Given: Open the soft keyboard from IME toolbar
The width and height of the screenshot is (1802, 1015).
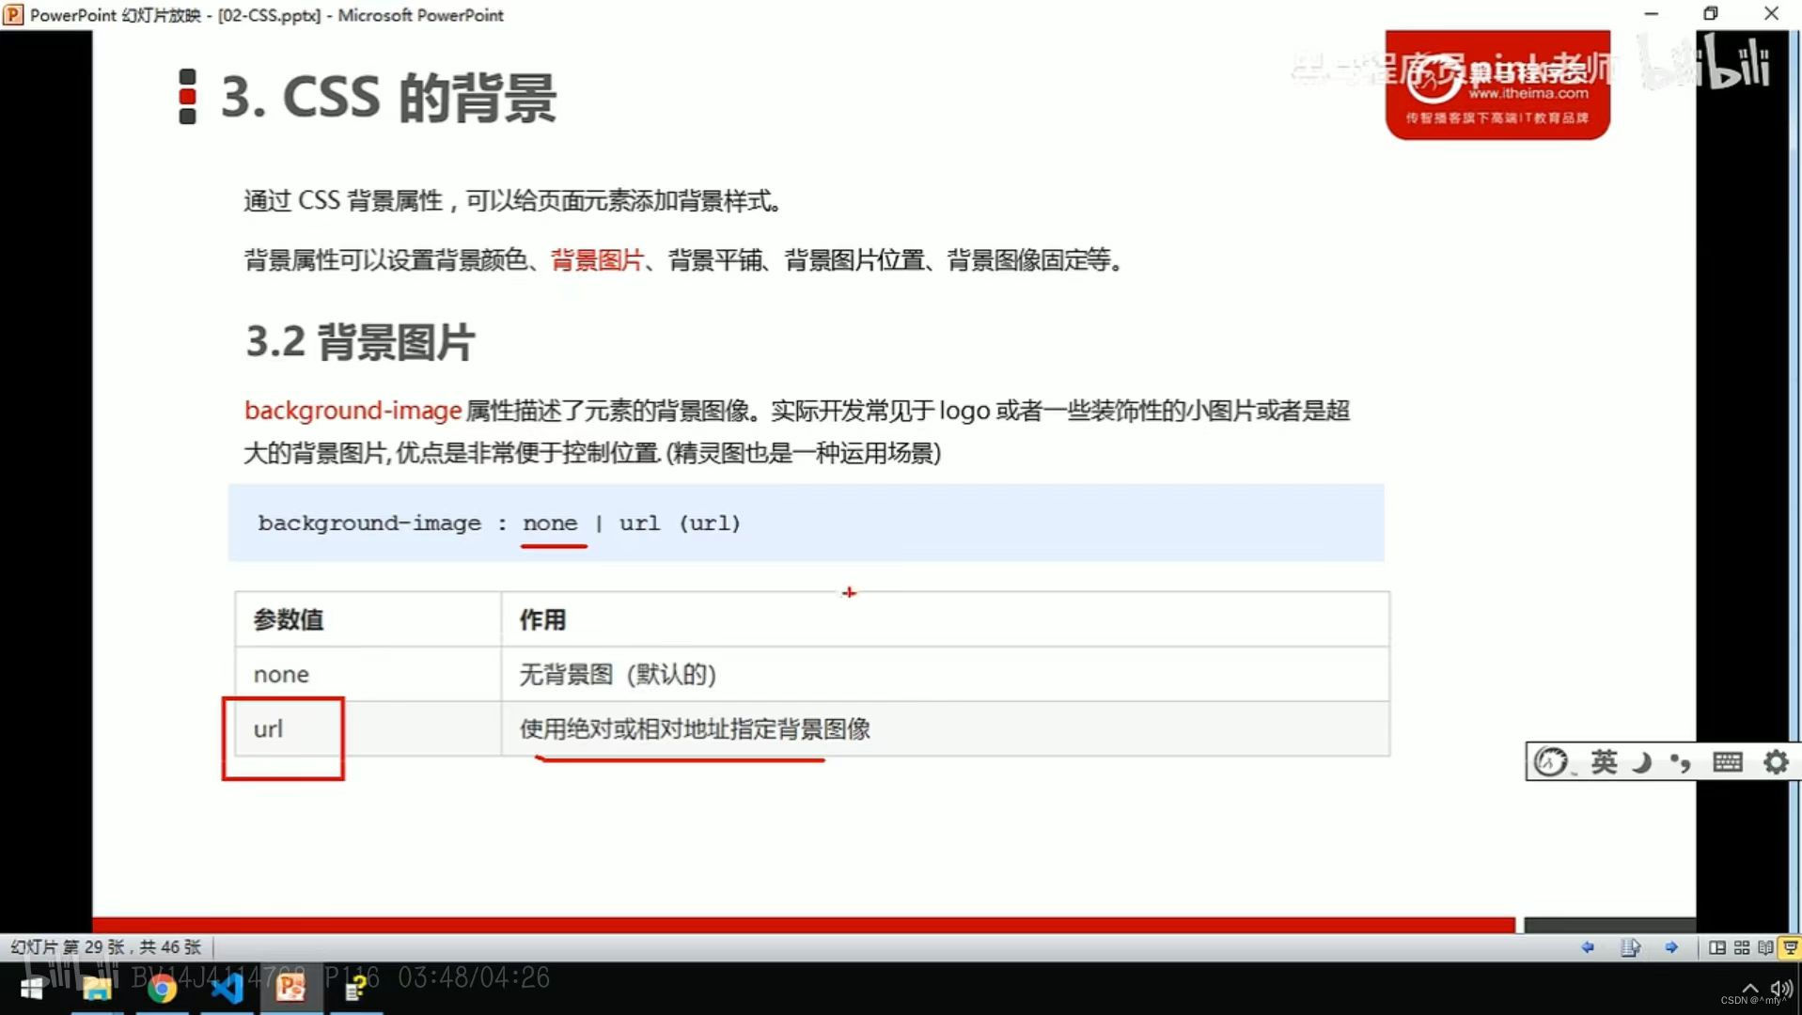Looking at the screenshot, I should [x=1728, y=762].
